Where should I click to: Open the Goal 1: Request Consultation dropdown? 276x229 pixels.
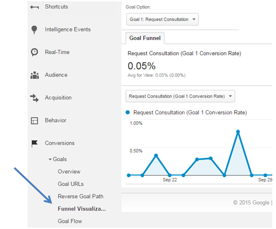(163, 19)
